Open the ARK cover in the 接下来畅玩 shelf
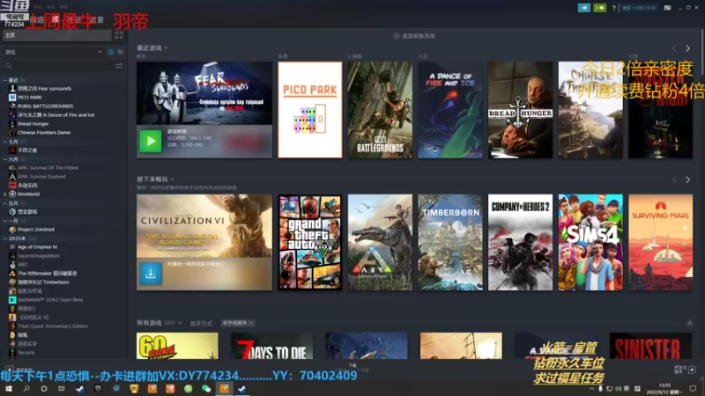Screen dimensions: 705x396 pyautogui.click(x=380, y=243)
